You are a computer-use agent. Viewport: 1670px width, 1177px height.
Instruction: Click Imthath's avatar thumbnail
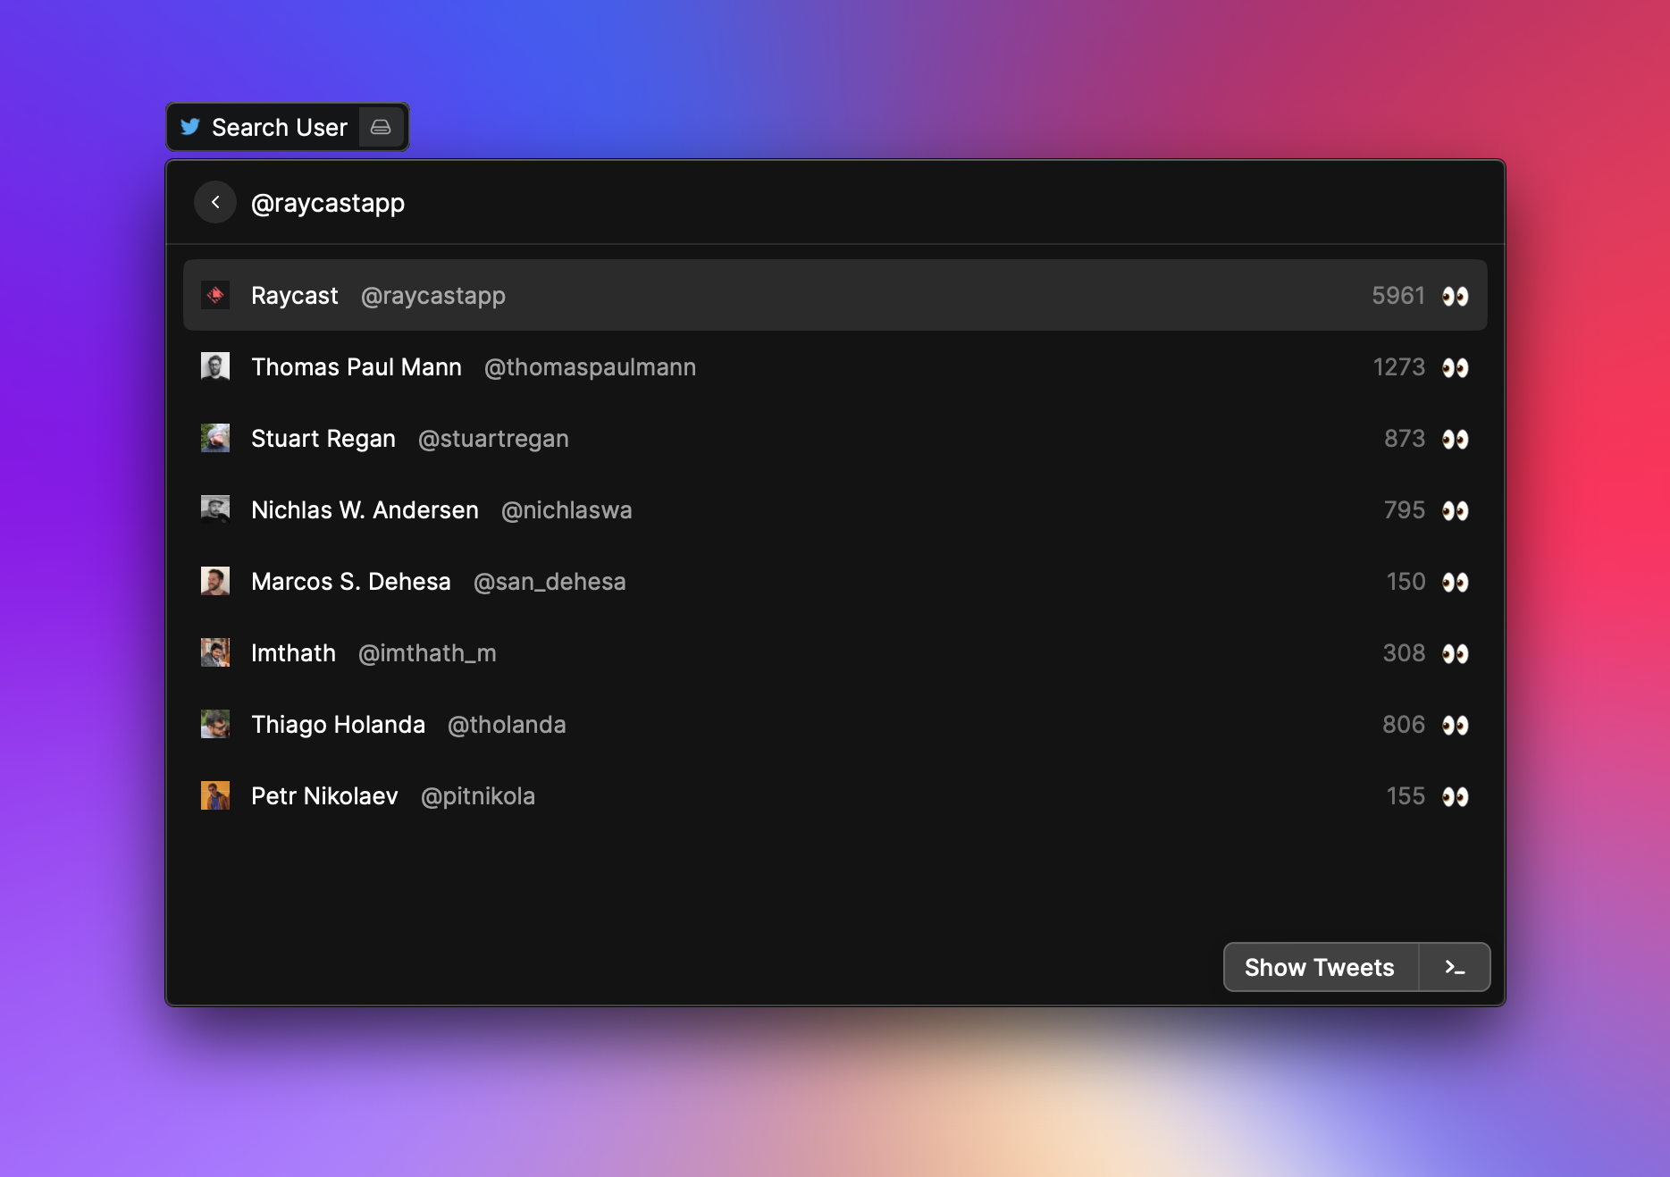point(215,652)
